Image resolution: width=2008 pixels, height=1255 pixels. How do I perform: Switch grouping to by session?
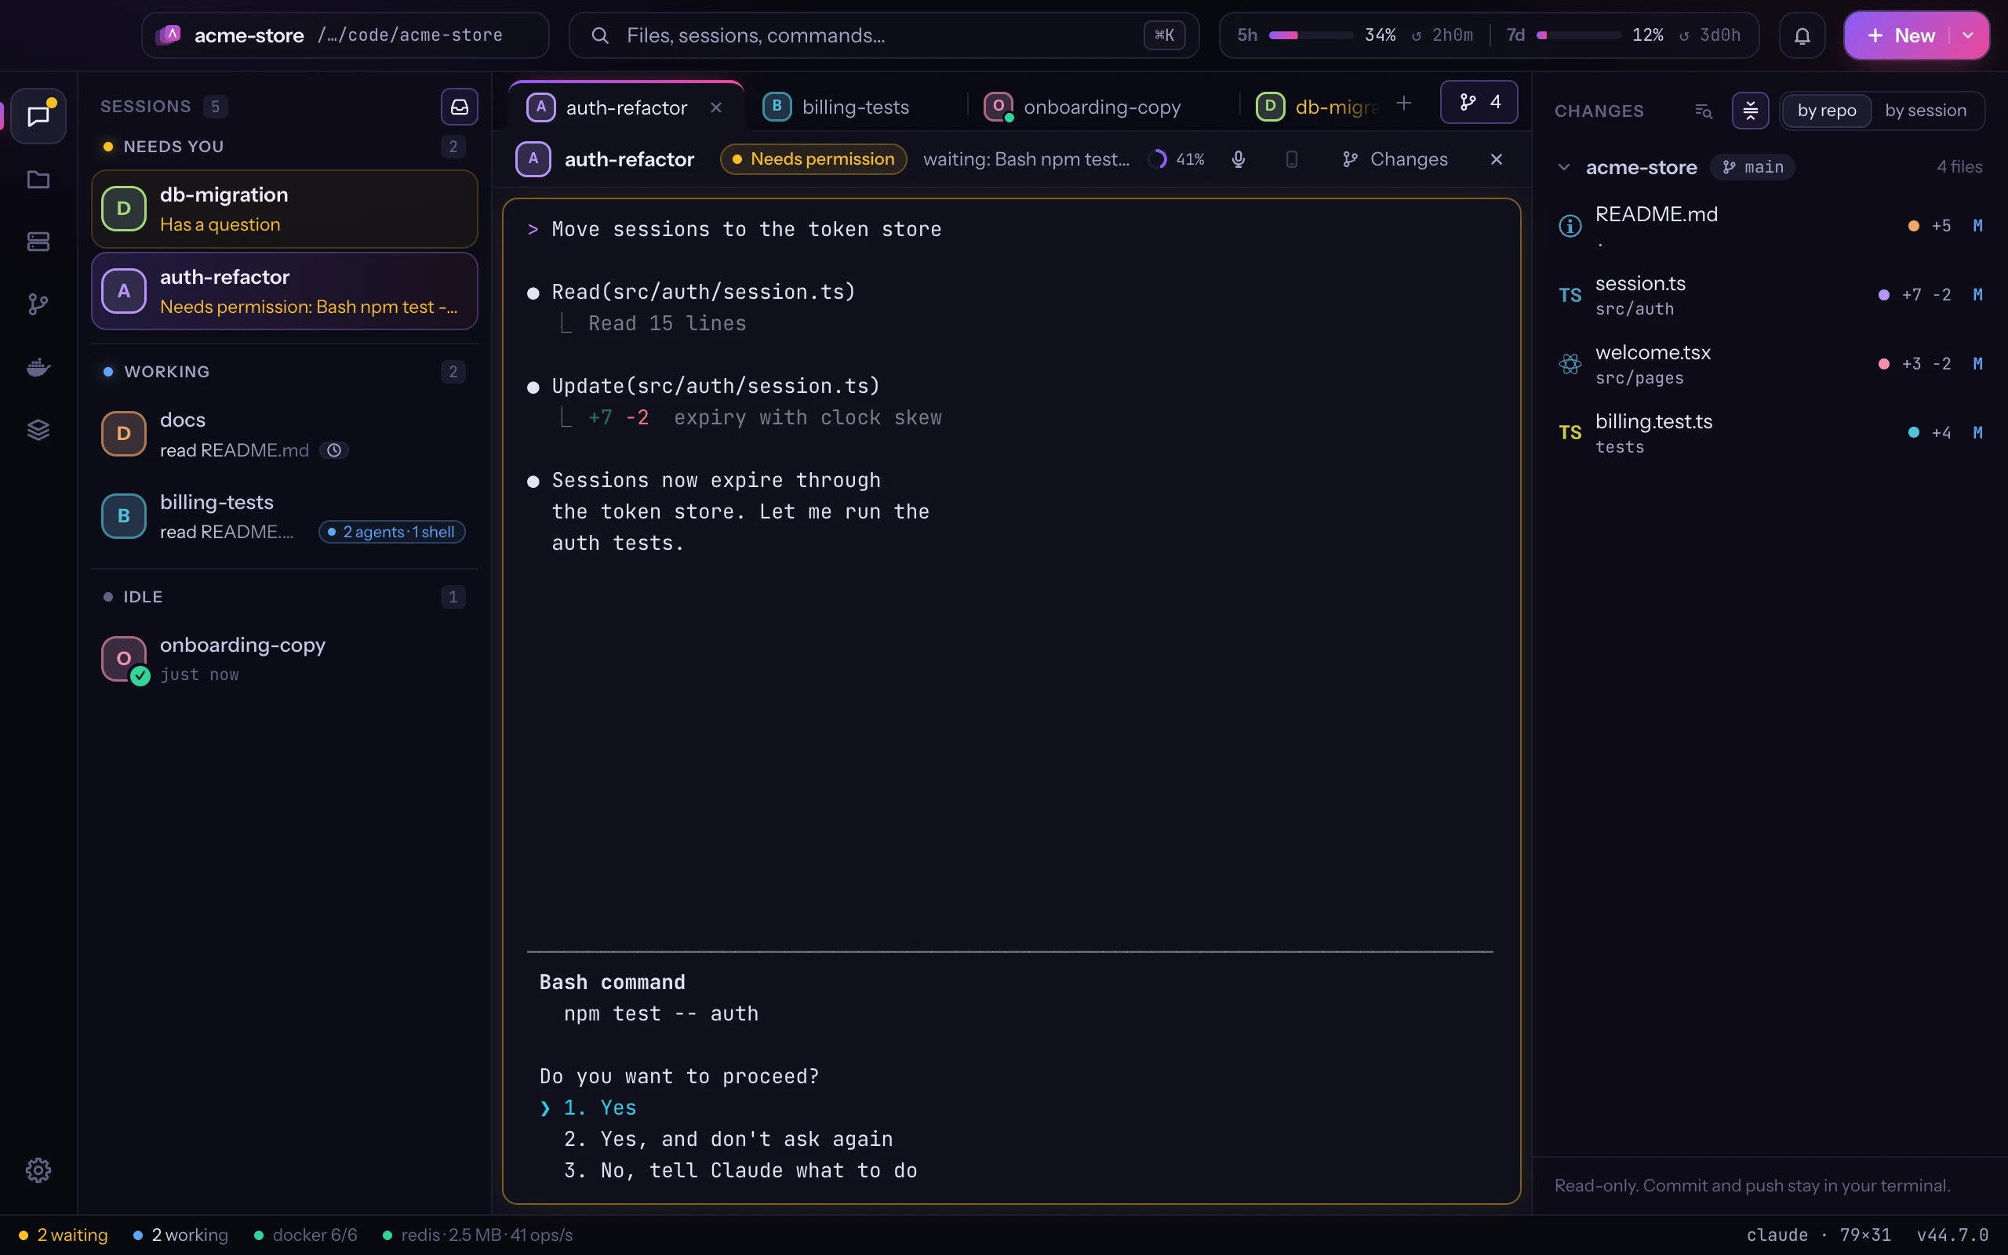click(x=1925, y=111)
